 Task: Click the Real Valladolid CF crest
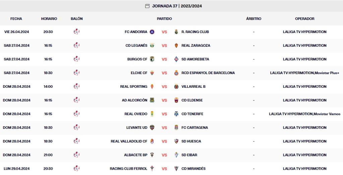click(x=152, y=141)
